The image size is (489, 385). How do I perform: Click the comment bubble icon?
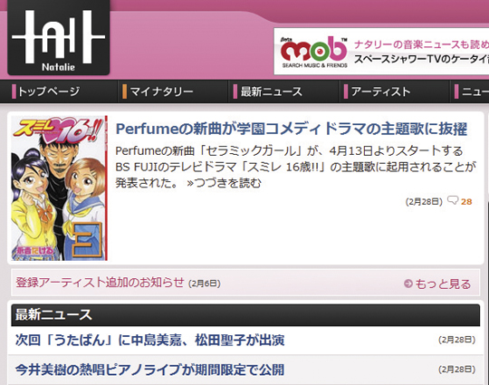click(453, 200)
